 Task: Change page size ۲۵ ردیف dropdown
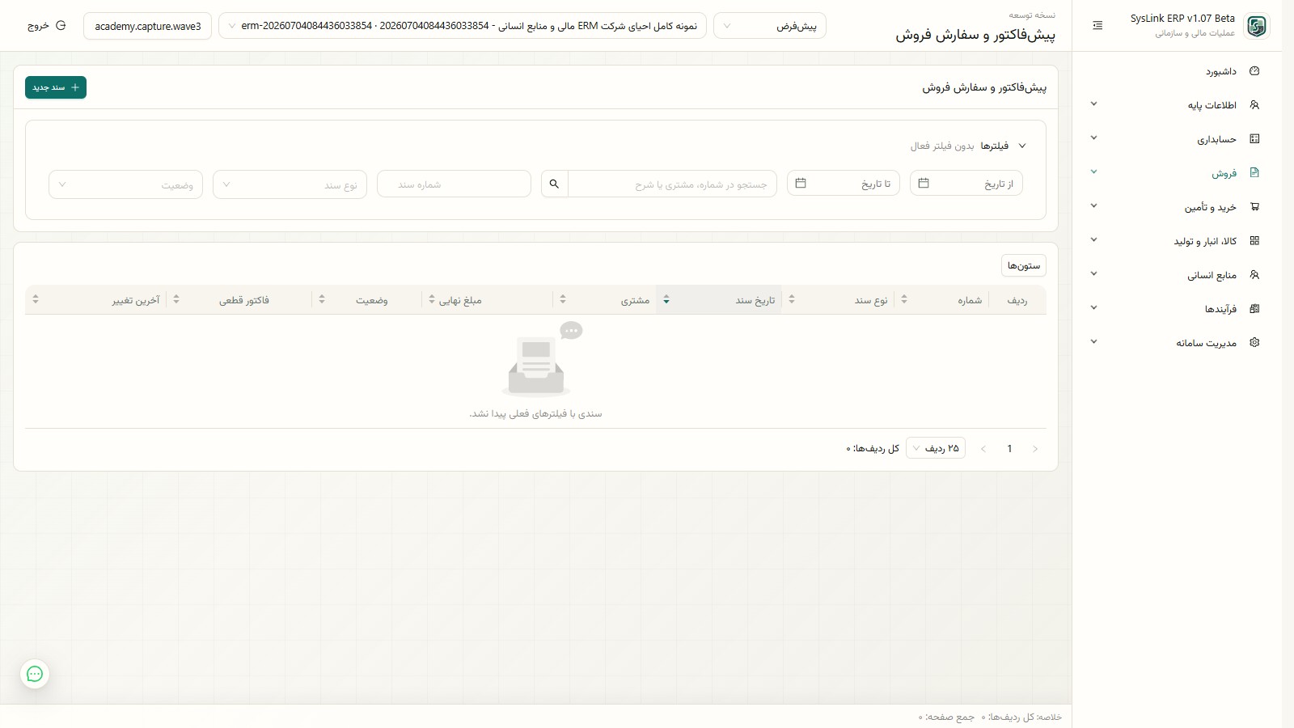coord(936,448)
